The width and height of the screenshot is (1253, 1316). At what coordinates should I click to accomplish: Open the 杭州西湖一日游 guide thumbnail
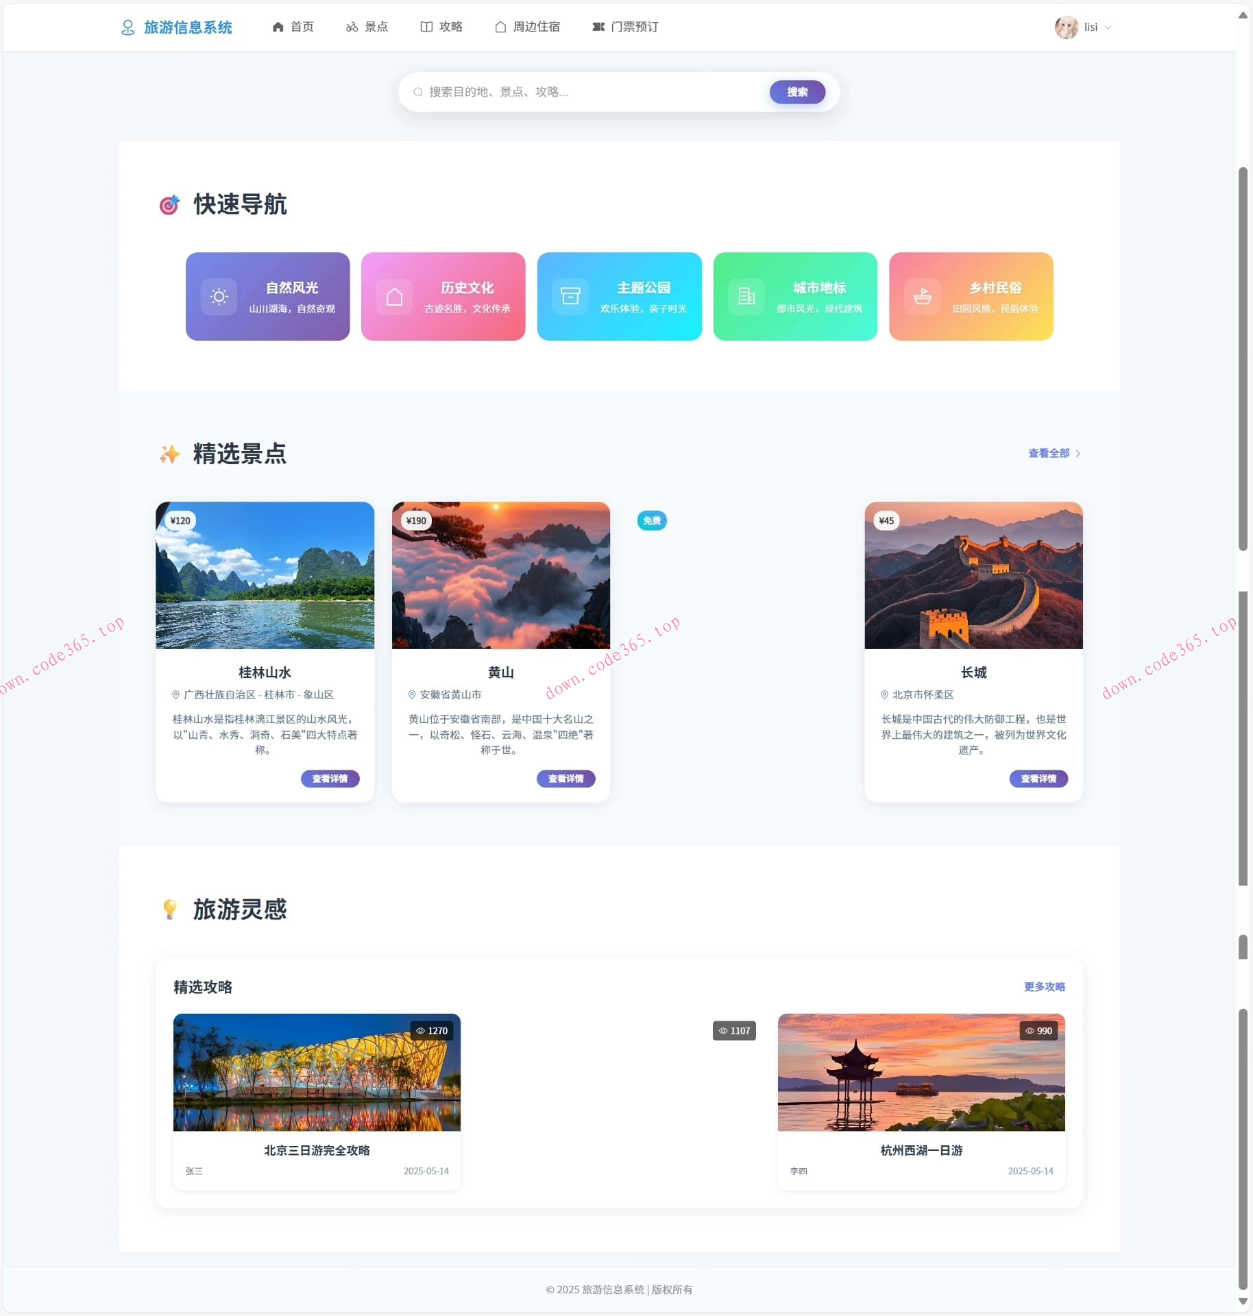coord(921,1071)
